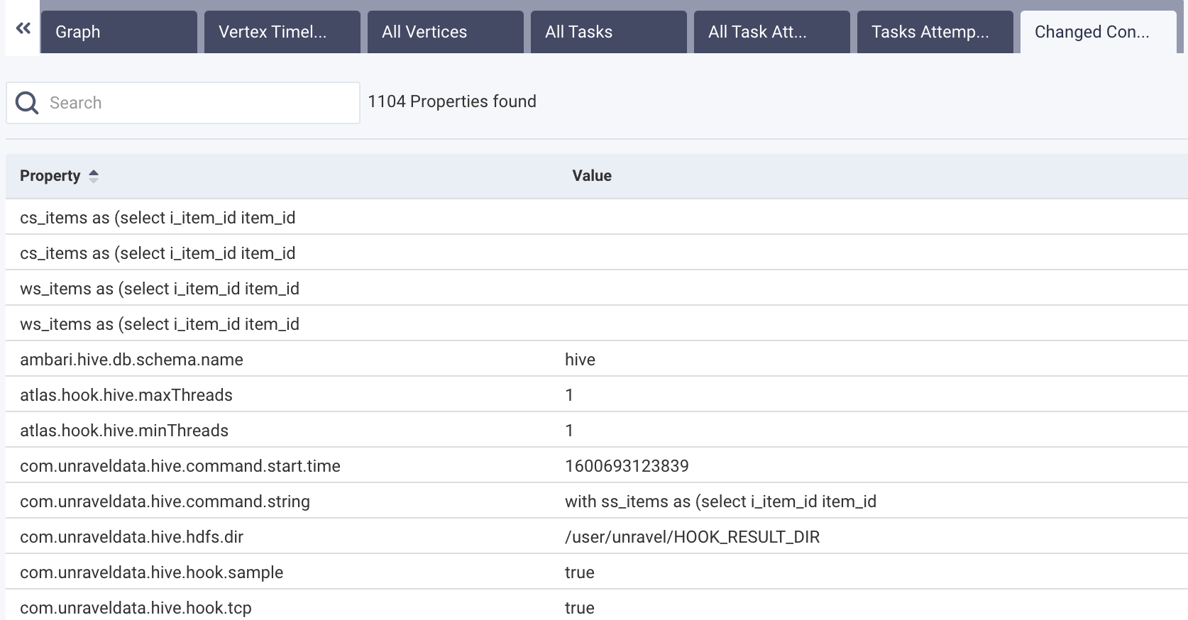
Task: Click the true value for hook.sample
Action: [580, 572]
